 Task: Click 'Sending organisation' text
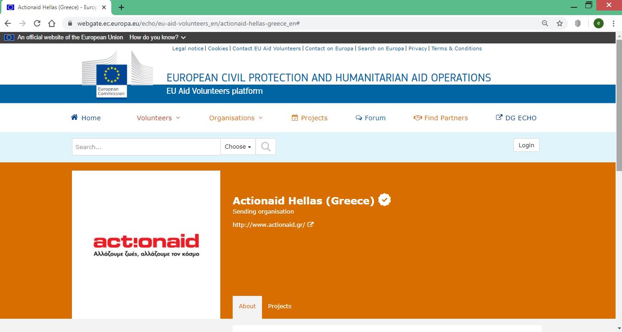point(263,212)
